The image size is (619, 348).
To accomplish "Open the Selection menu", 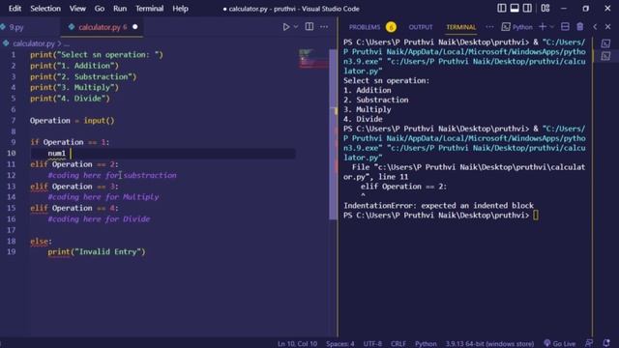I will tap(45, 9).
